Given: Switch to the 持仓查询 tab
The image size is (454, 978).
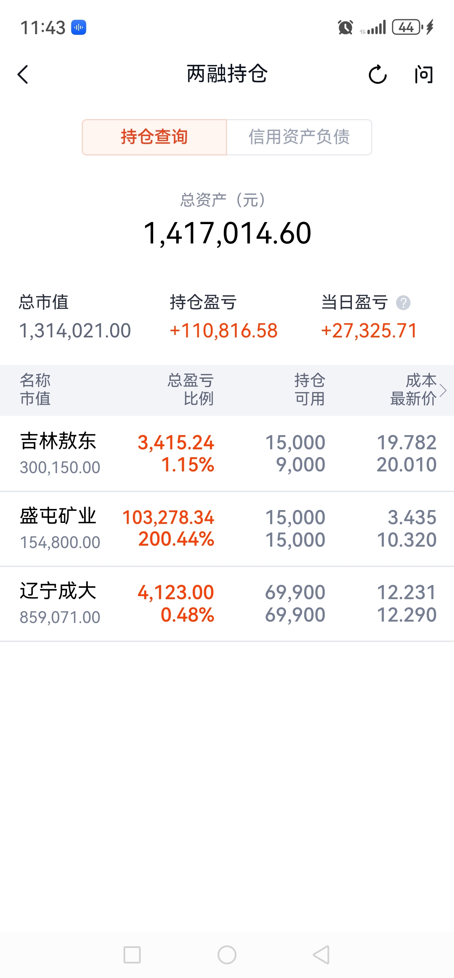Looking at the screenshot, I should click(x=154, y=137).
